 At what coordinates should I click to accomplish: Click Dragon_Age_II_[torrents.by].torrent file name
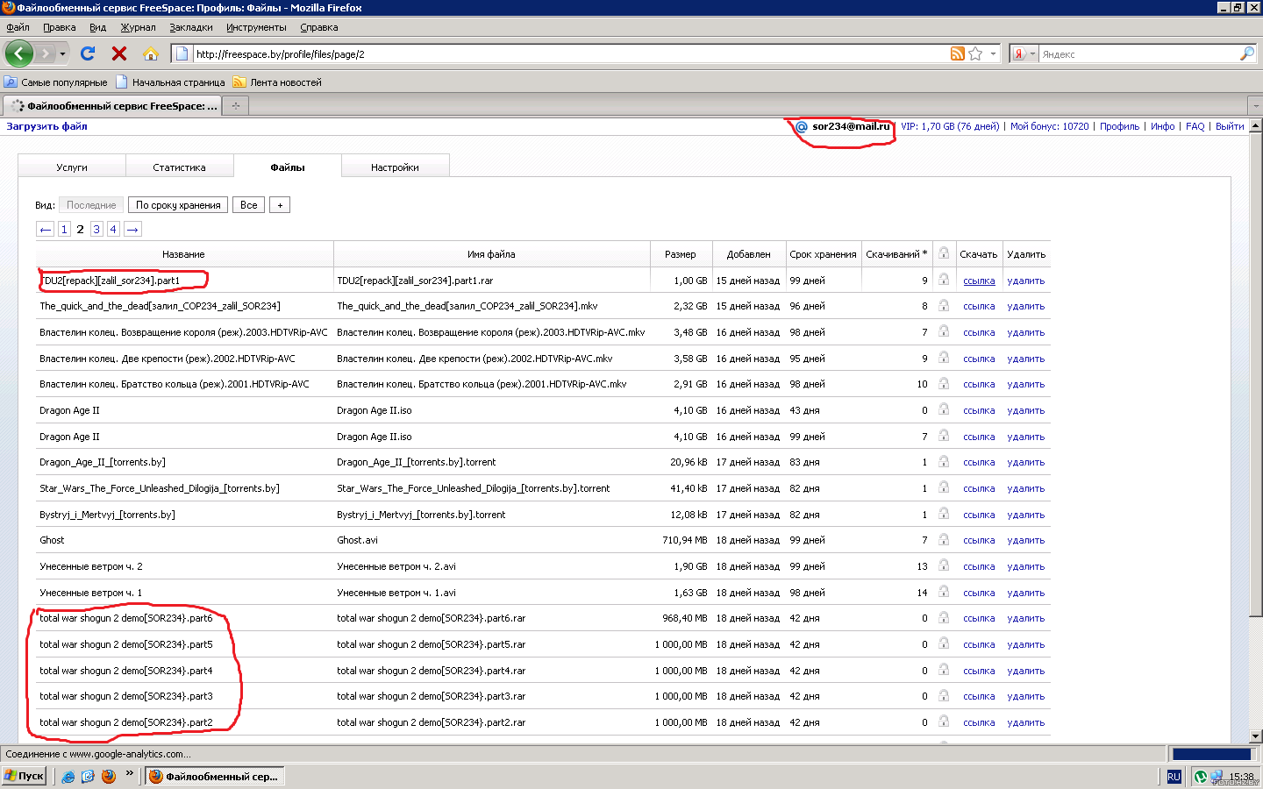pyautogui.click(x=416, y=462)
